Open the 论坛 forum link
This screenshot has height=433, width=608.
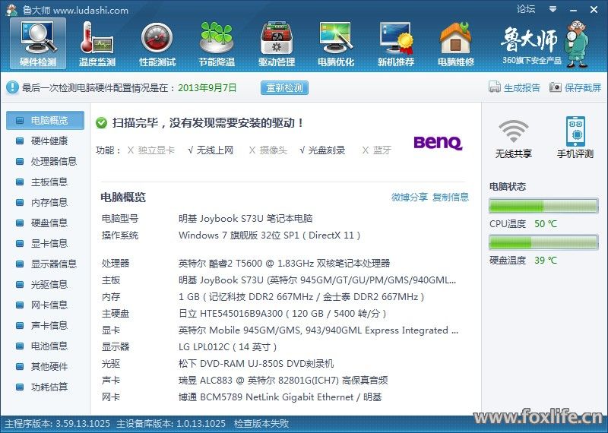526,9
